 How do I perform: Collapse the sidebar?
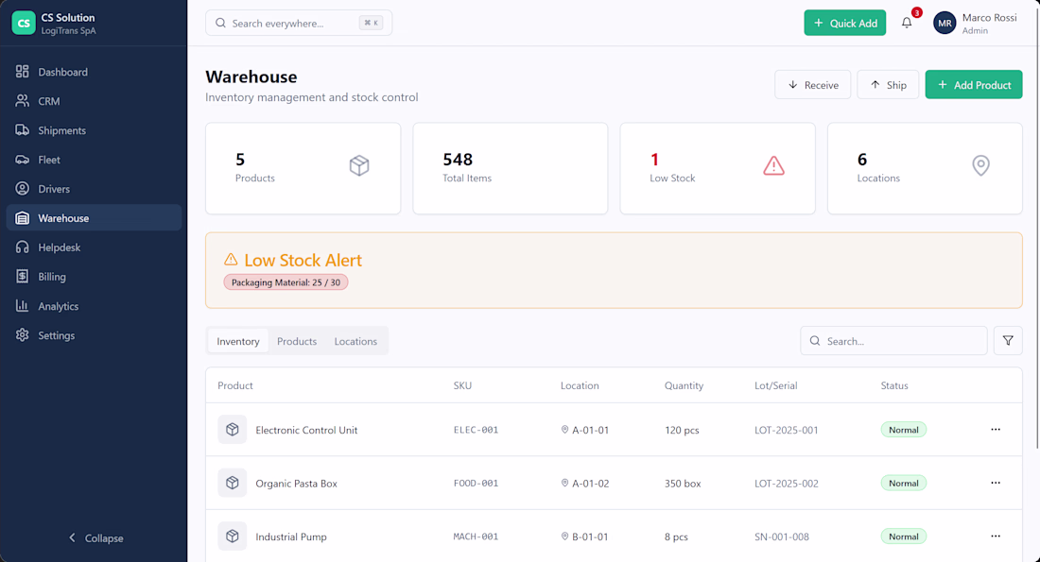95,538
